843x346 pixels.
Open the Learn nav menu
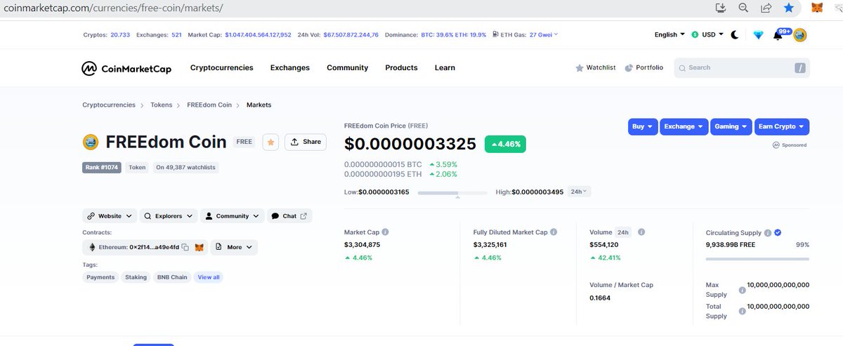[x=445, y=68]
